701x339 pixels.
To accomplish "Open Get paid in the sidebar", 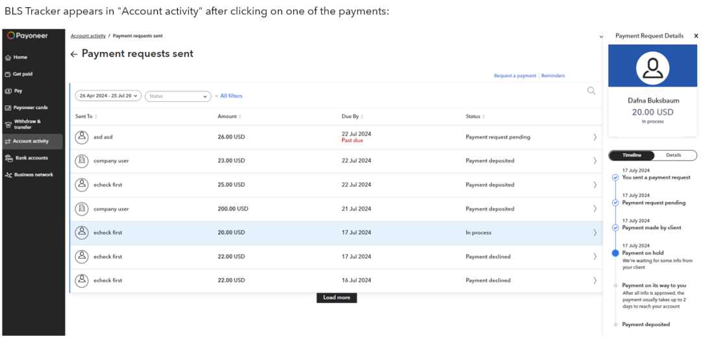I will 23,74.
